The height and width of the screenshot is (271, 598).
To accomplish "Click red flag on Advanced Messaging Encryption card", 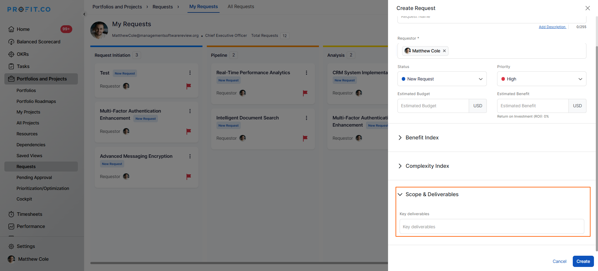I will 189,177.
